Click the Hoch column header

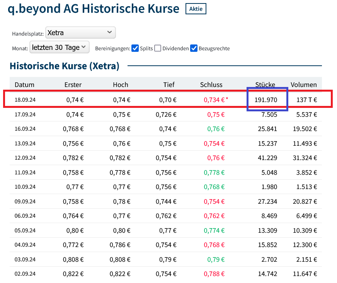coord(121,85)
